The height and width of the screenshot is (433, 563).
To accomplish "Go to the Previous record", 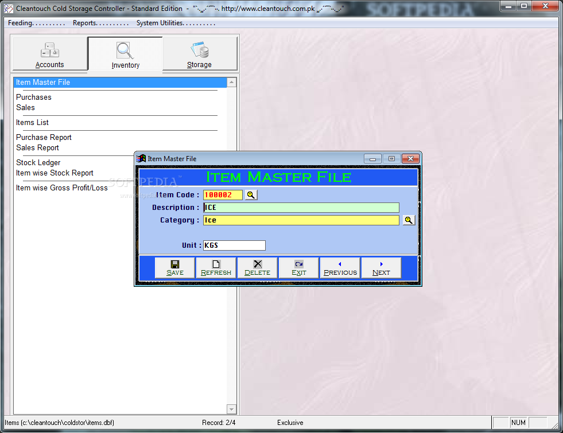I will [340, 268].
